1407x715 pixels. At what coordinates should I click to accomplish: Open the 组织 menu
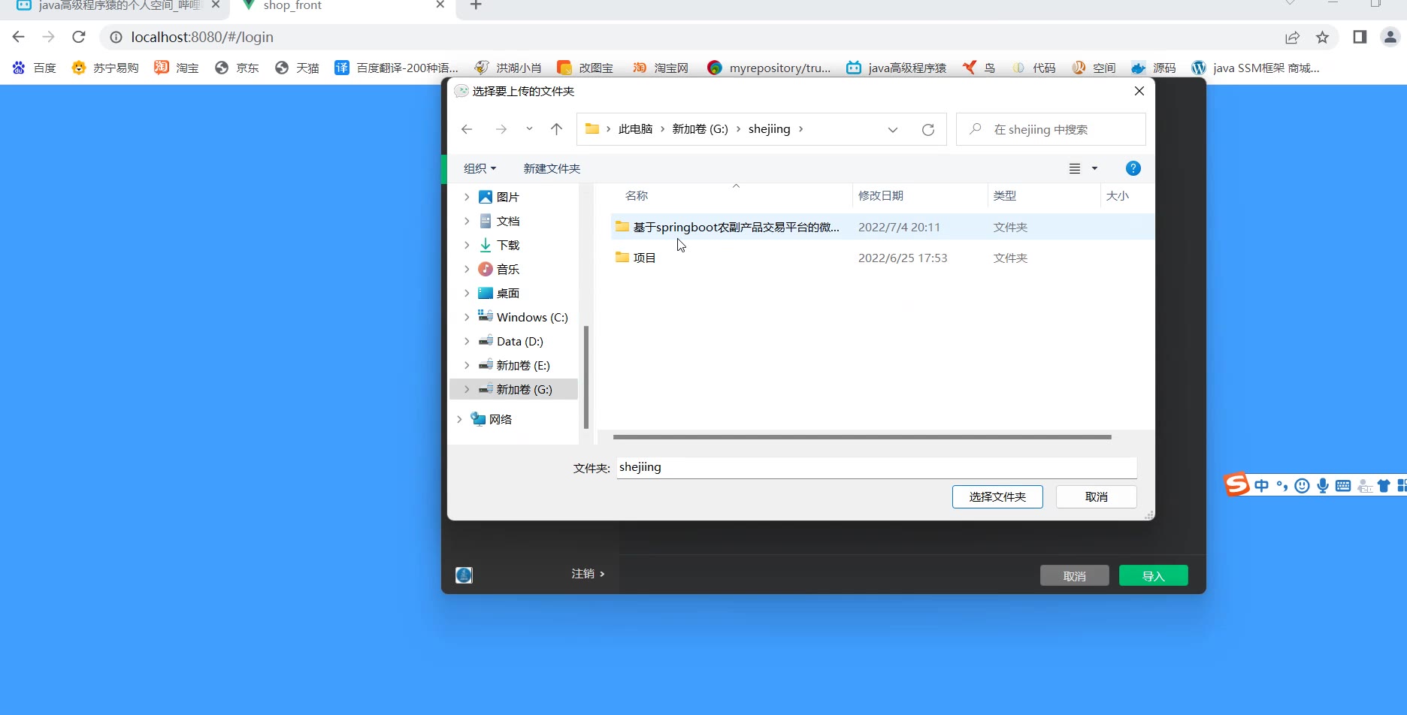tap(480, 168)
